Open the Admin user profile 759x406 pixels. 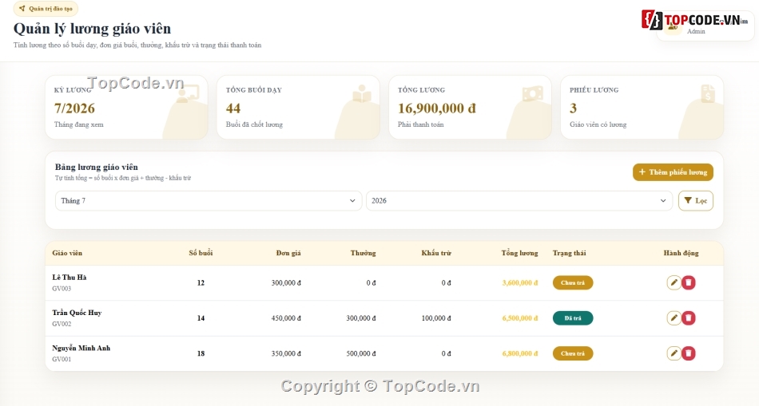(705, 26)
